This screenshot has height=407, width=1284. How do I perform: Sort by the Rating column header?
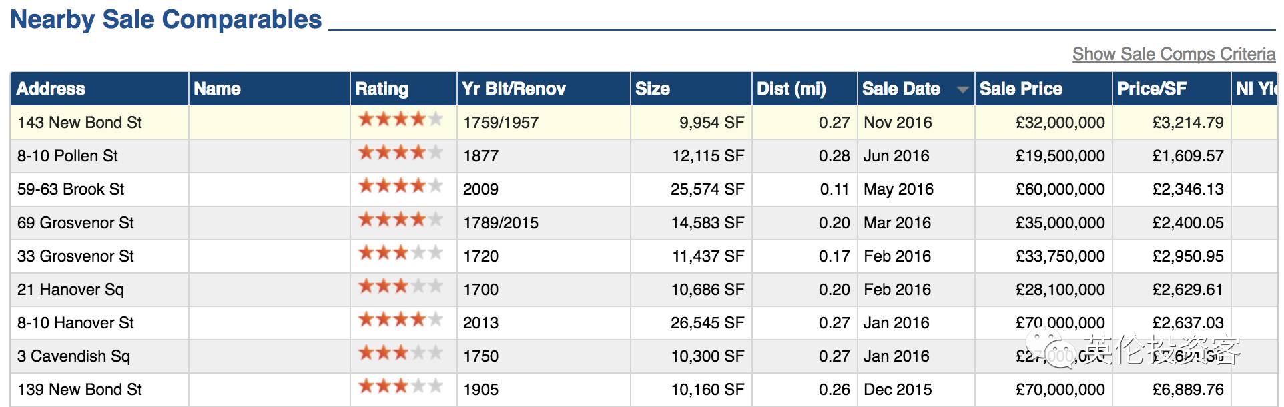point(382,89)
